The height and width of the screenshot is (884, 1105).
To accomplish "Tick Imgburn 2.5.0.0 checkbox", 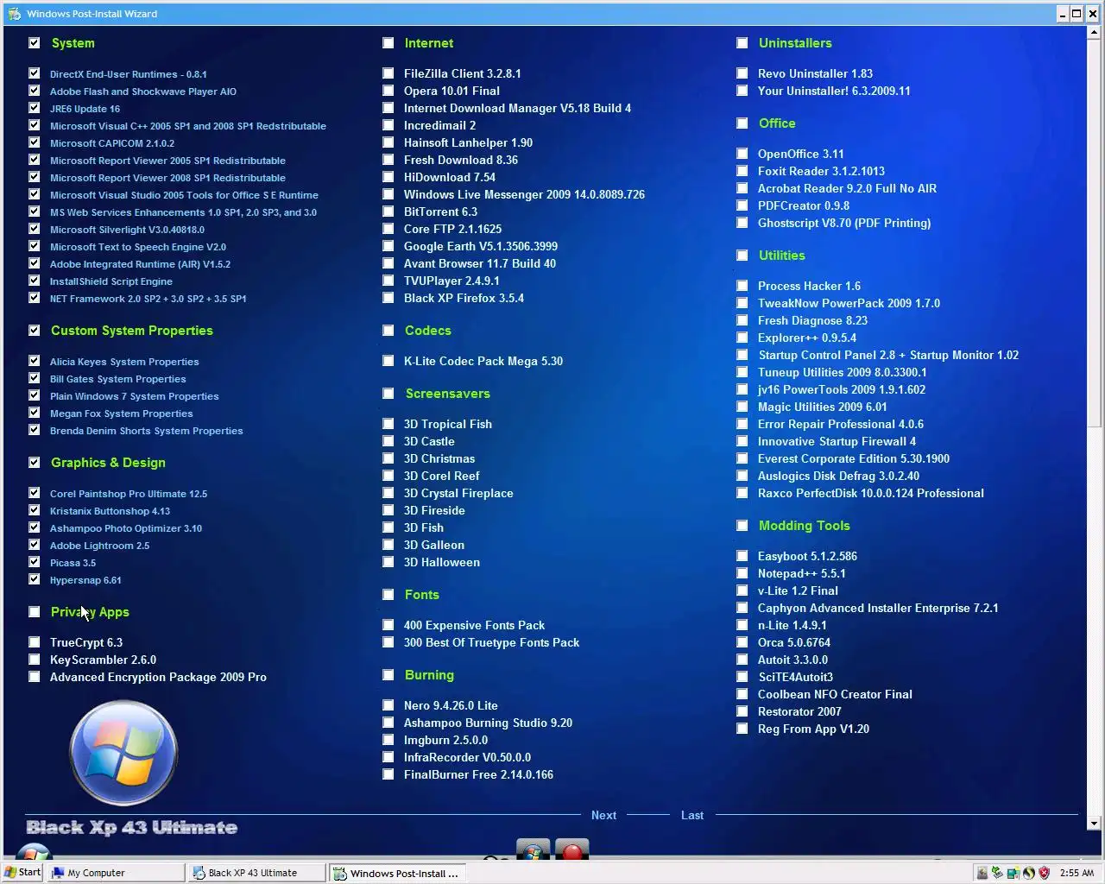I will [x=388, y=740].
